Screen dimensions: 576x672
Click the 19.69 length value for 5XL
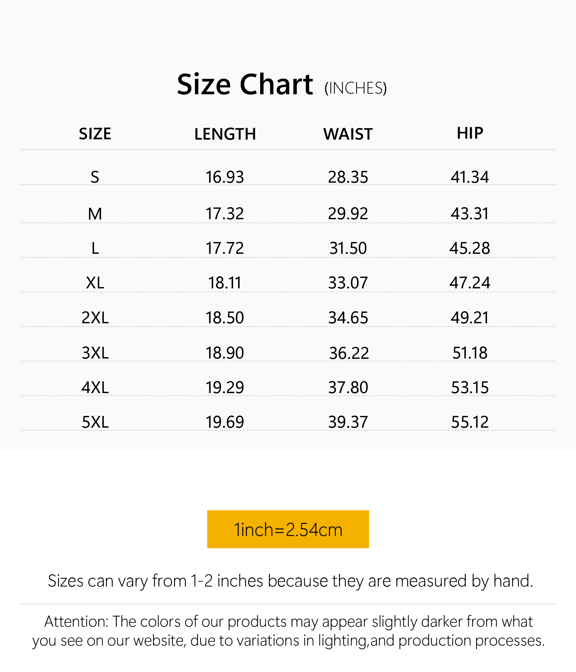[225, 422]
